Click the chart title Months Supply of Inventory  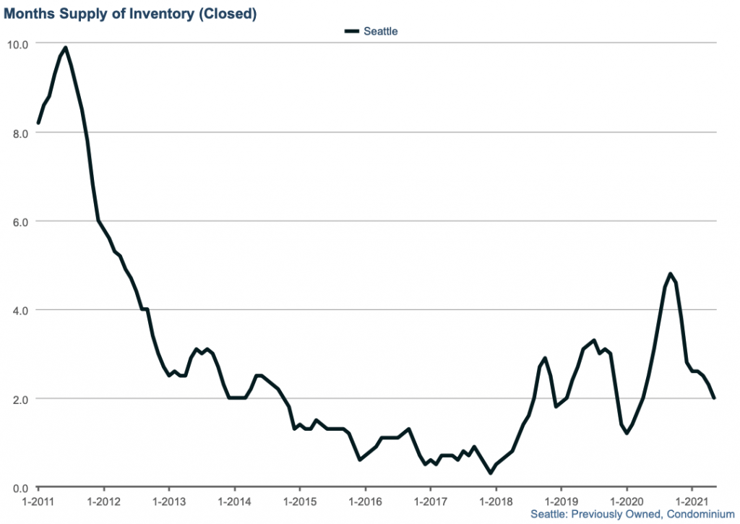tap(130, 14)
